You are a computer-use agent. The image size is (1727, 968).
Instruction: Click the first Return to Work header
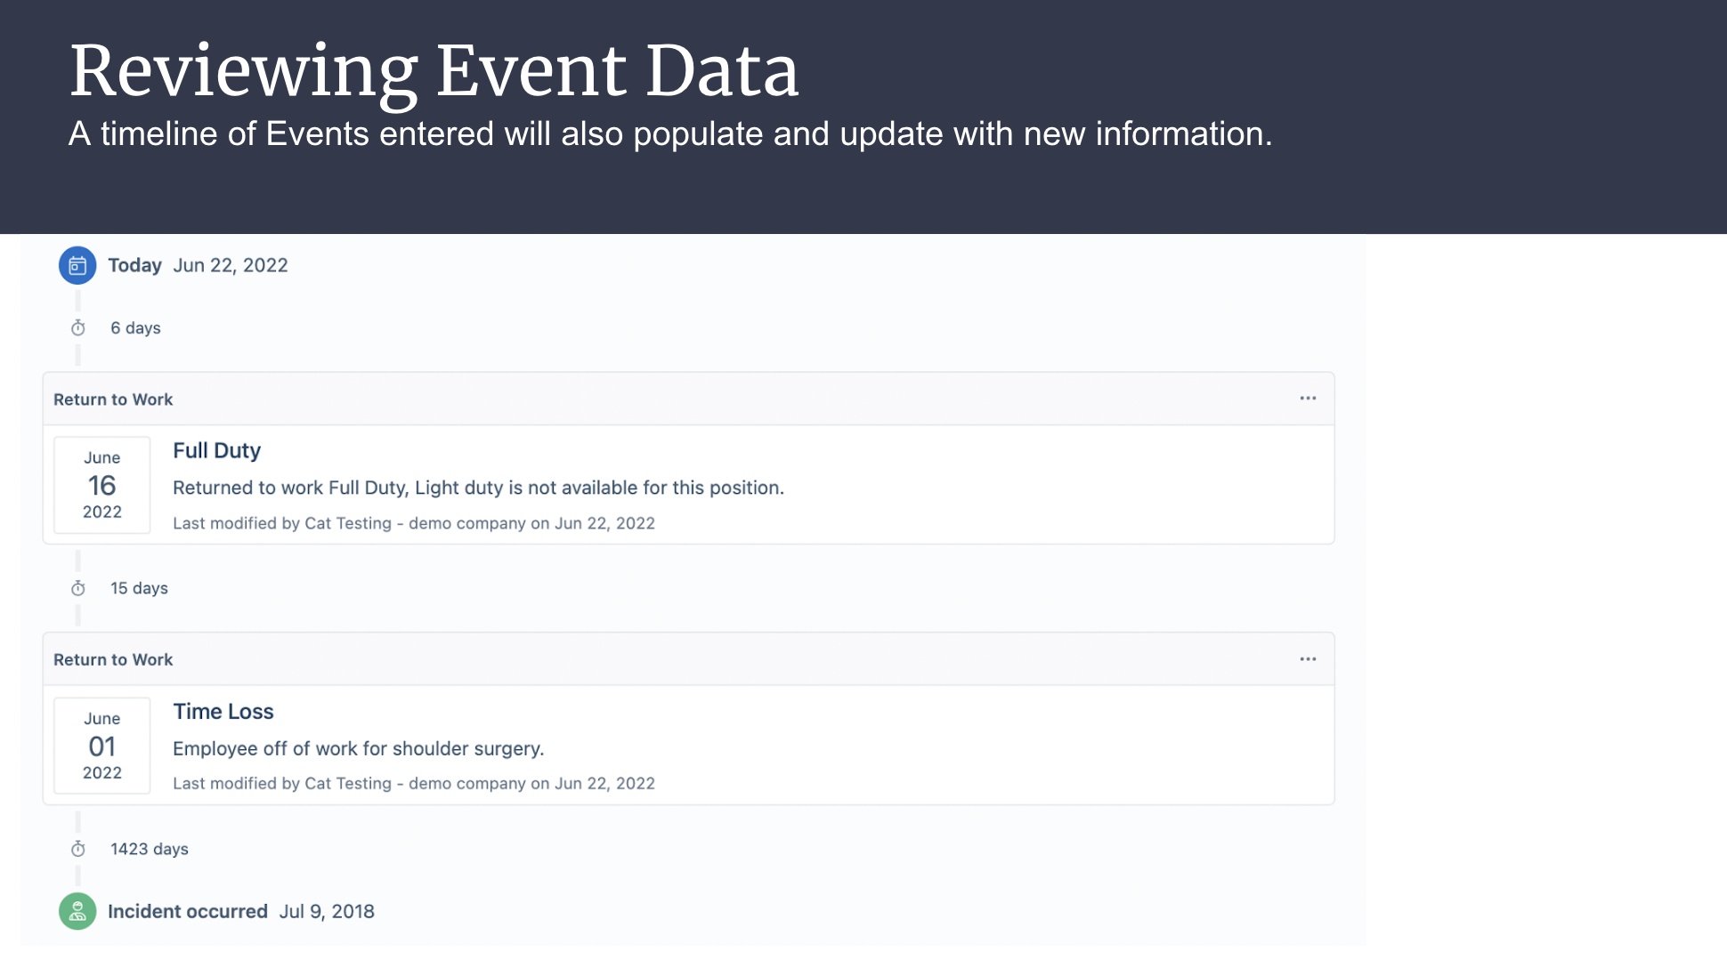pos(689,399)
